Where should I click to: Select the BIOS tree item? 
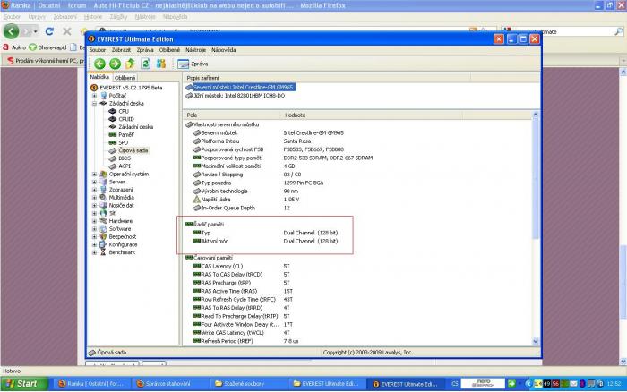(x=125, y=158)
